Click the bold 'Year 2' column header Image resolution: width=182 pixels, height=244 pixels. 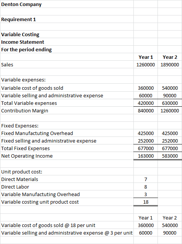[170, 57]
